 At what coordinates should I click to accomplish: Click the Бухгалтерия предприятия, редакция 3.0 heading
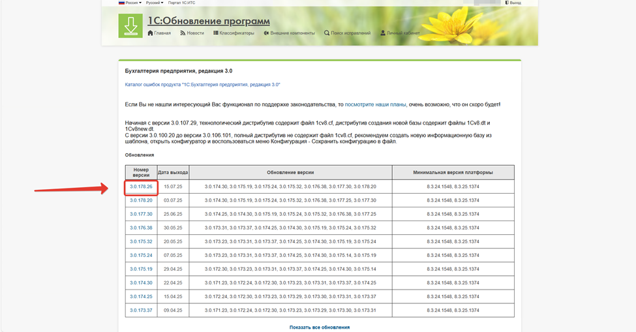[x=179, y=71]
